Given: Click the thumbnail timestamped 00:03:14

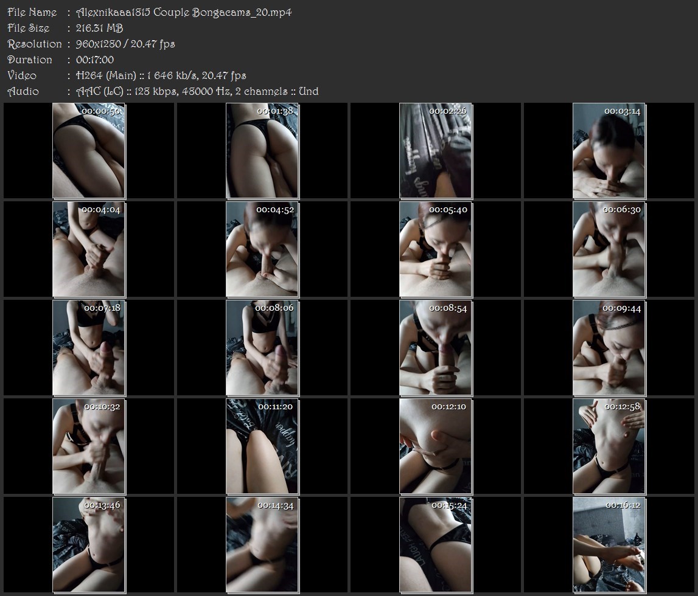Looking at the screenshot, I should tap(609, 151).
